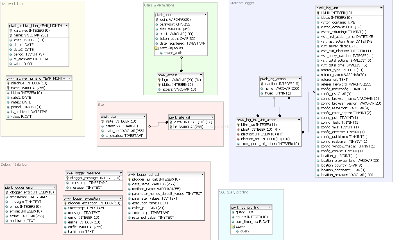Collapse piwik_log_link_visit_action table header arrow
Screen dimensions: 399x247
[x=299, y=120]
